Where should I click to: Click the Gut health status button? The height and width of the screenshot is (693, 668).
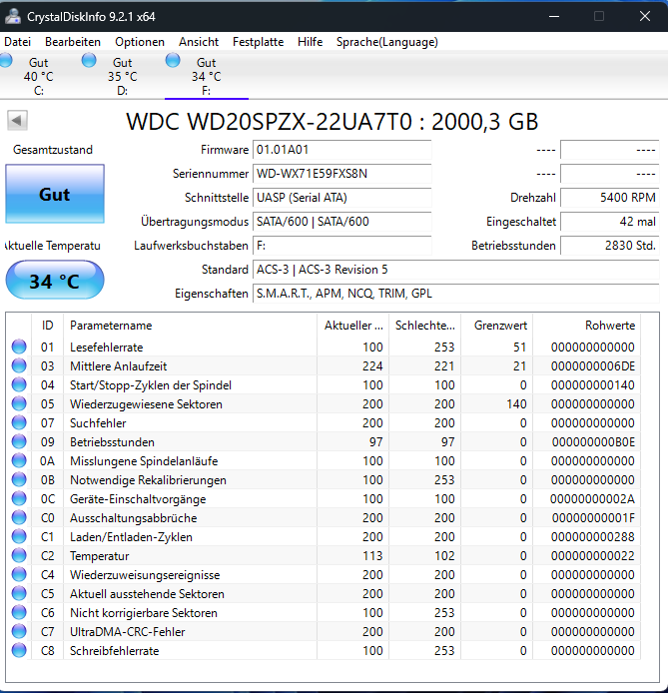click(55, 194)
